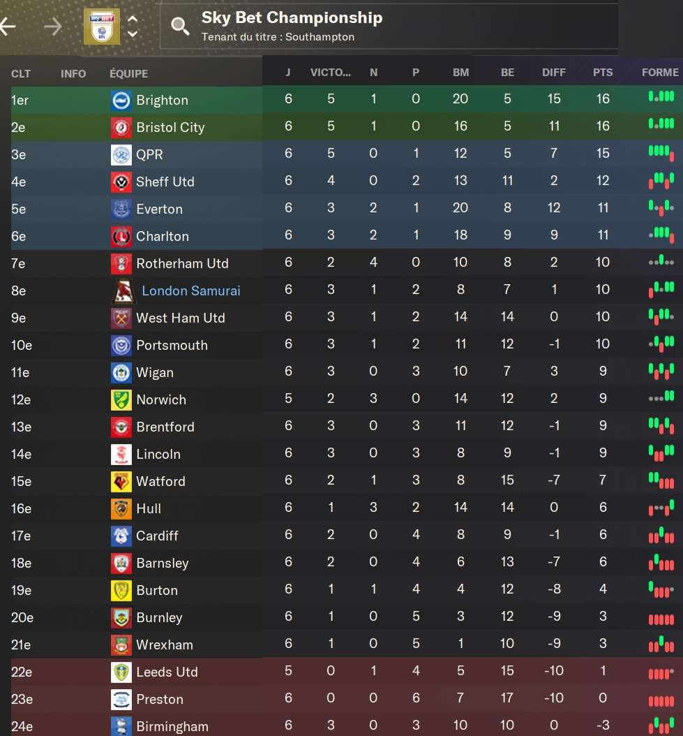Image resolution: width=683 pixels, height=736 pixels.
Task: Click the down chevron beside competition logo
Action: (133, 34)
